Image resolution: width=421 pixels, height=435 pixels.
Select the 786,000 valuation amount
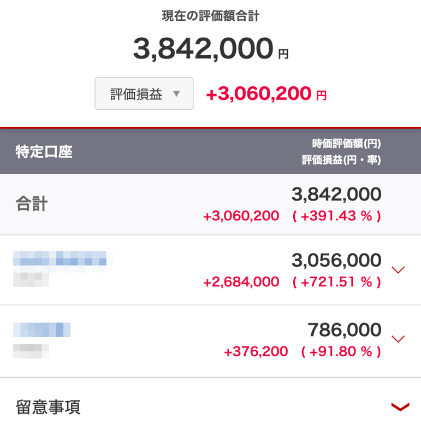pyautogui.click(x=344, y=330)
